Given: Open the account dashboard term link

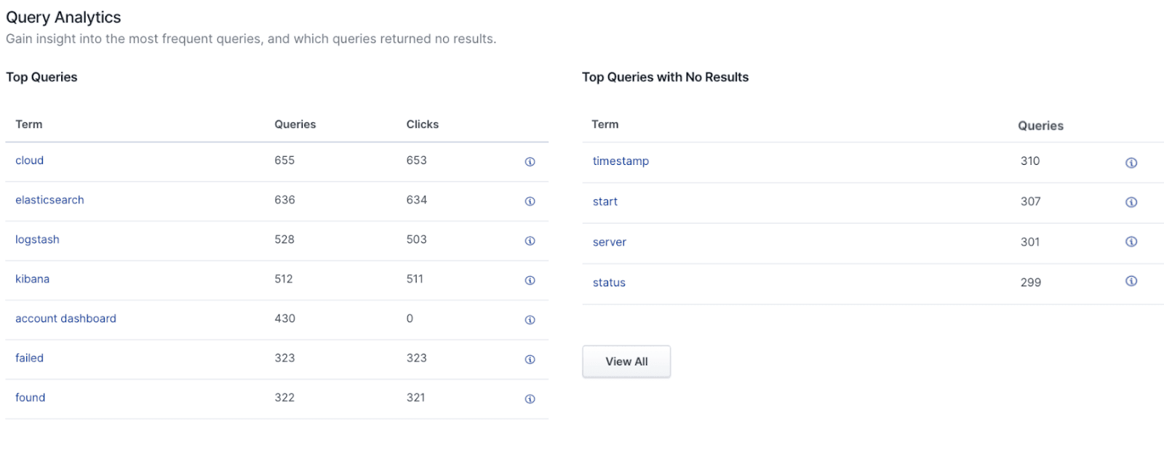Looking at the screenshot, I should tap(65, 318).
